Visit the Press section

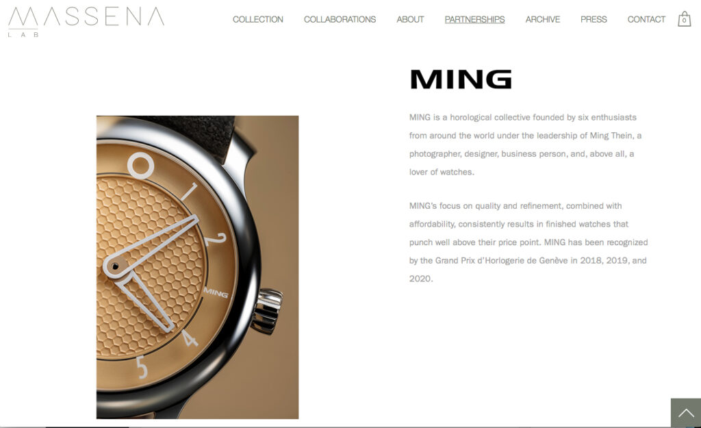tap(594, 19)
